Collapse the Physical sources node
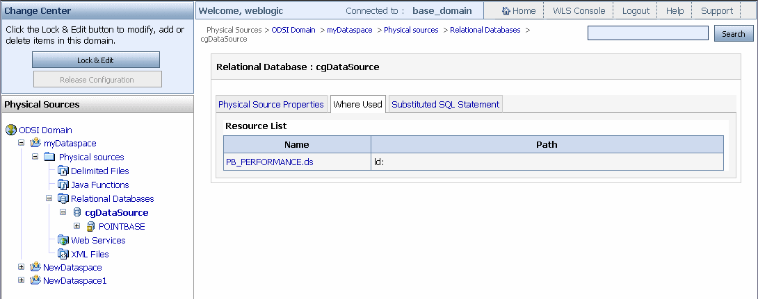758x299 pixels. click(x=35, y=157)
